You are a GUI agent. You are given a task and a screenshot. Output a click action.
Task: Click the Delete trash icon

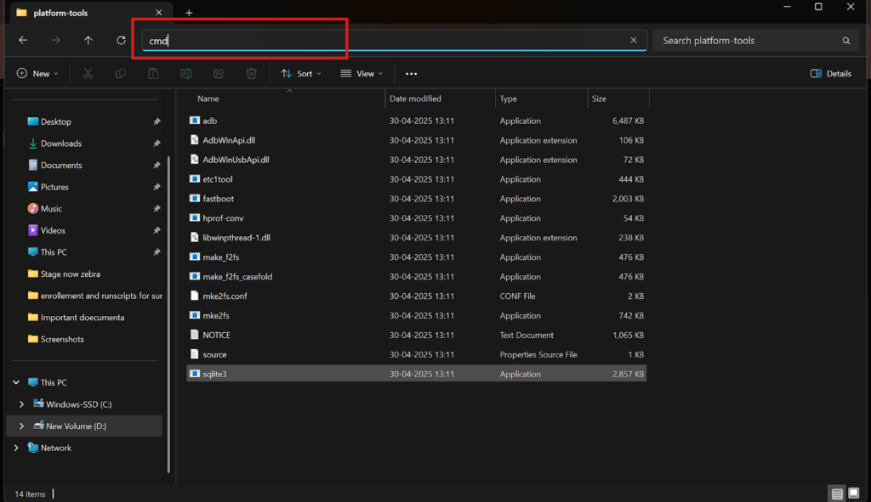pos(252,74)
